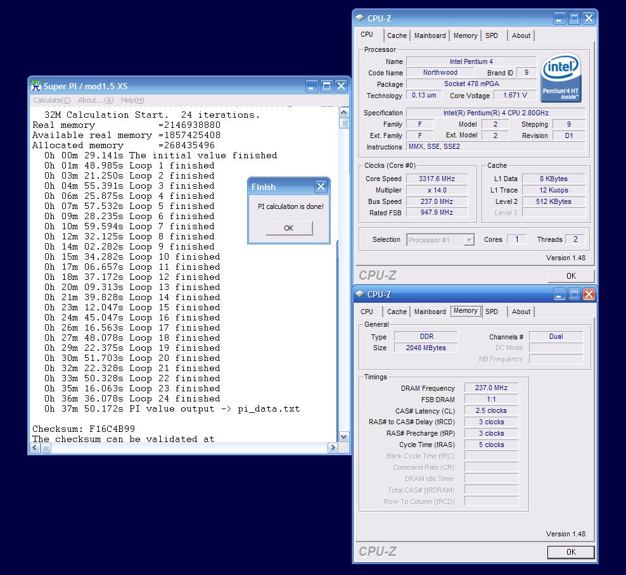Click the CPU-Z title icon in top window
The height and width of the screenshot is (575, 626).
pos(360,18)
